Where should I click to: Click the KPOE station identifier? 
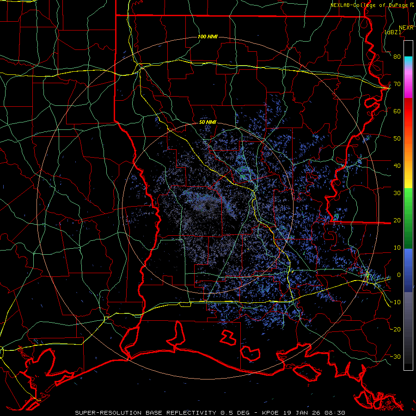tap(269, 413)
